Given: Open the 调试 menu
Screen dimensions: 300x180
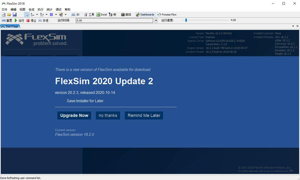Looking at the screenshot, I should point(58,9).
